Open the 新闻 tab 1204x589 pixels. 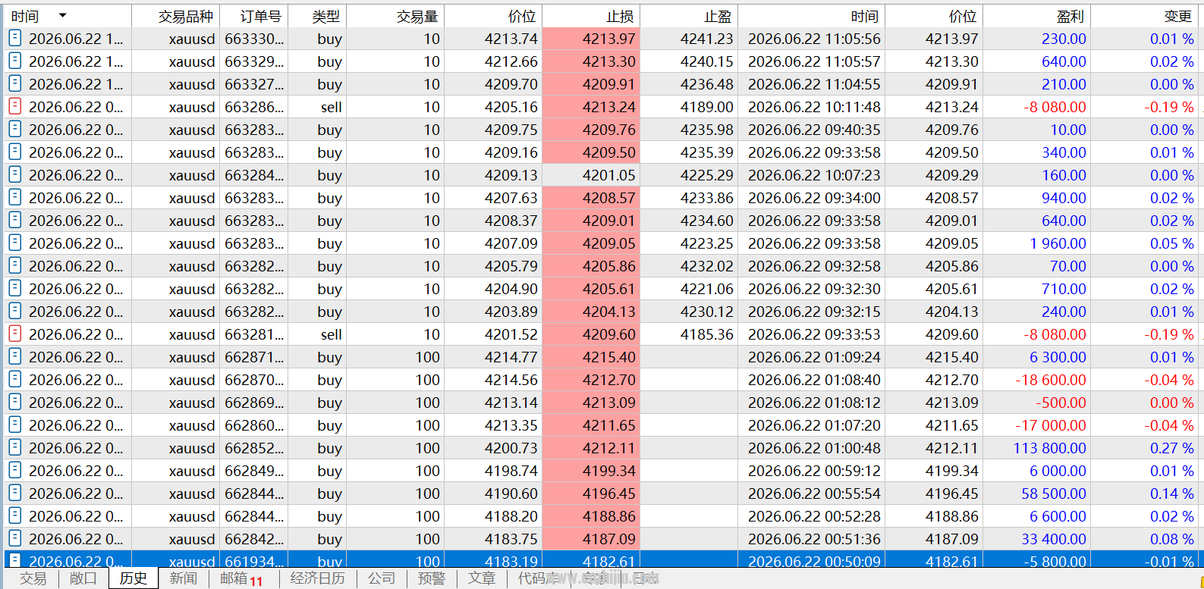[183, 578]
